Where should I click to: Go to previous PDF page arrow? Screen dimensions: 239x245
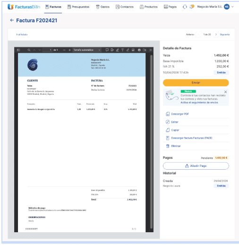pos(34,50)
